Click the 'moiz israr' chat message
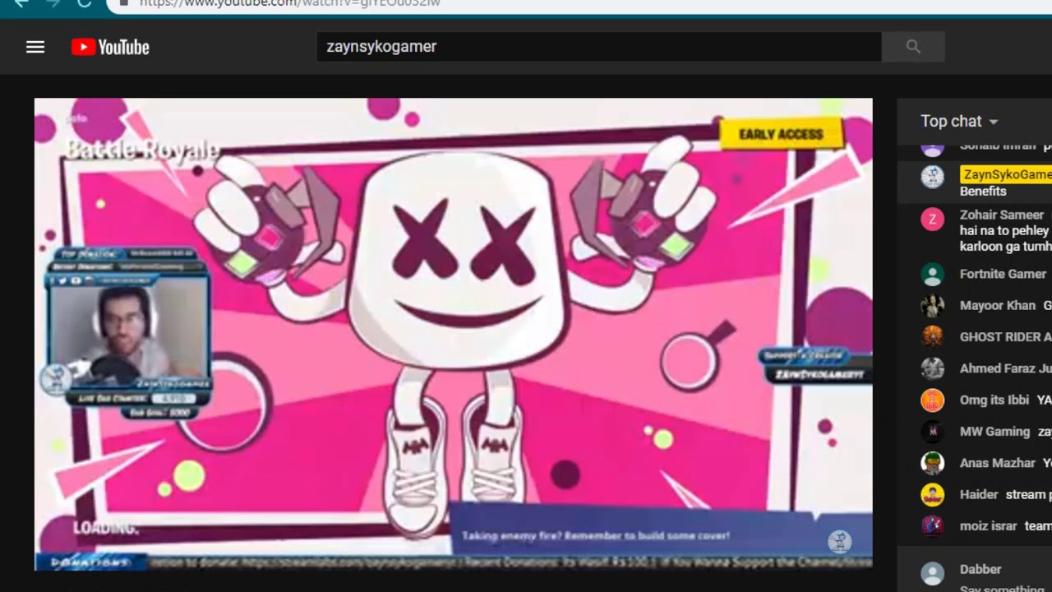 (1038, 525)
